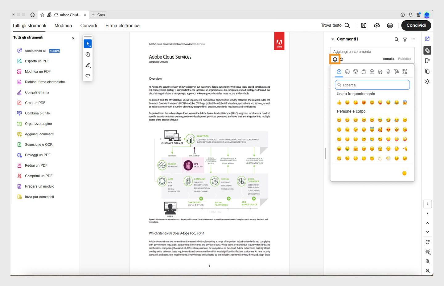Open the flags emoji category
This screenshot has width=444, height=286.
tap(397, 72)
